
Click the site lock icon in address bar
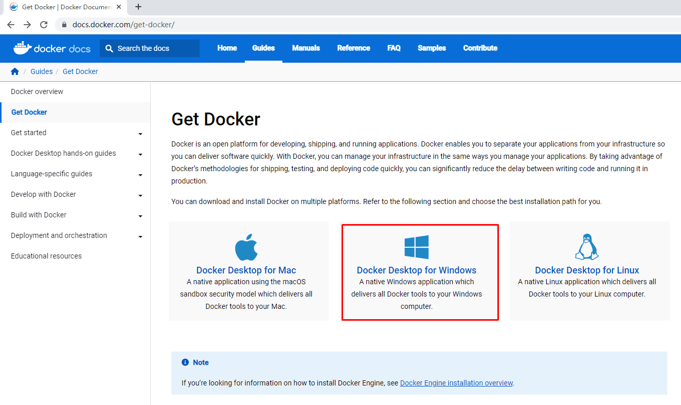pyautogui.click(x=64, y=24)
